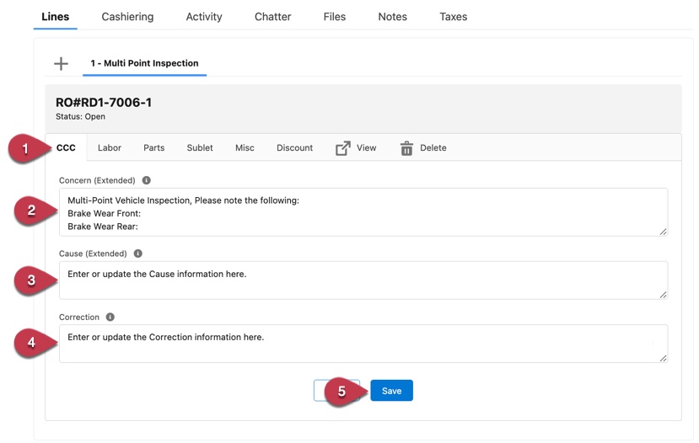
Task: Click the View external link icon
Action: pos(343,148)
